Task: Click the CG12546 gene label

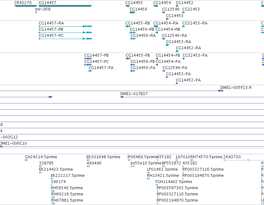Action: [171, 9]
